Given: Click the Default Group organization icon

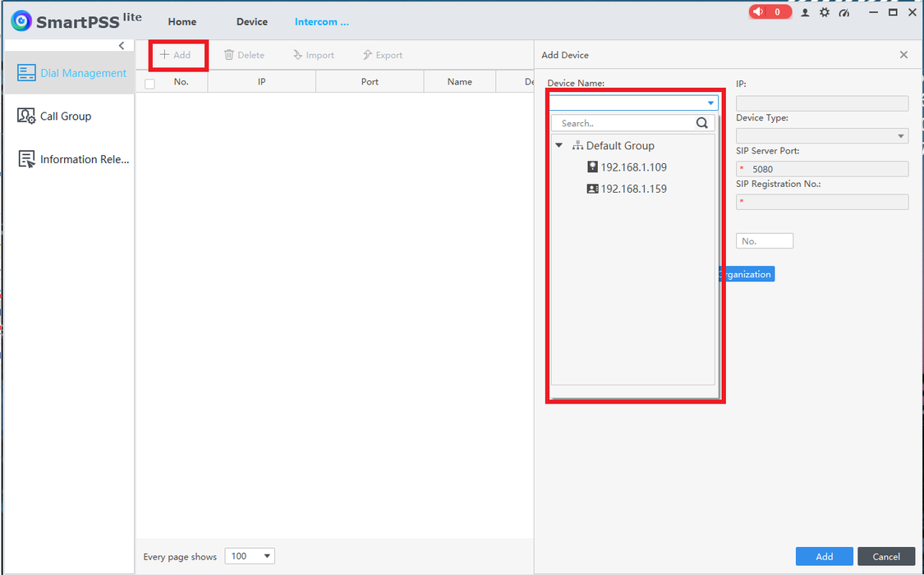Looking at the screenshot, I should [577, 145].
